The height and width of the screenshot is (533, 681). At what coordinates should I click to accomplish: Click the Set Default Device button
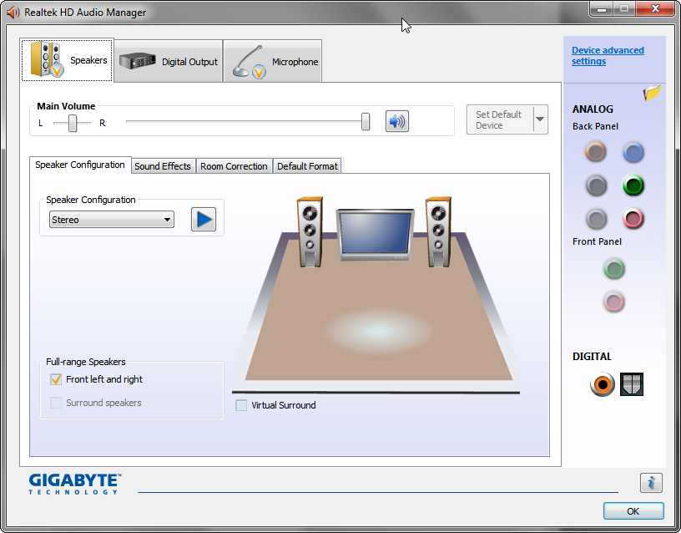coord(499,119)
